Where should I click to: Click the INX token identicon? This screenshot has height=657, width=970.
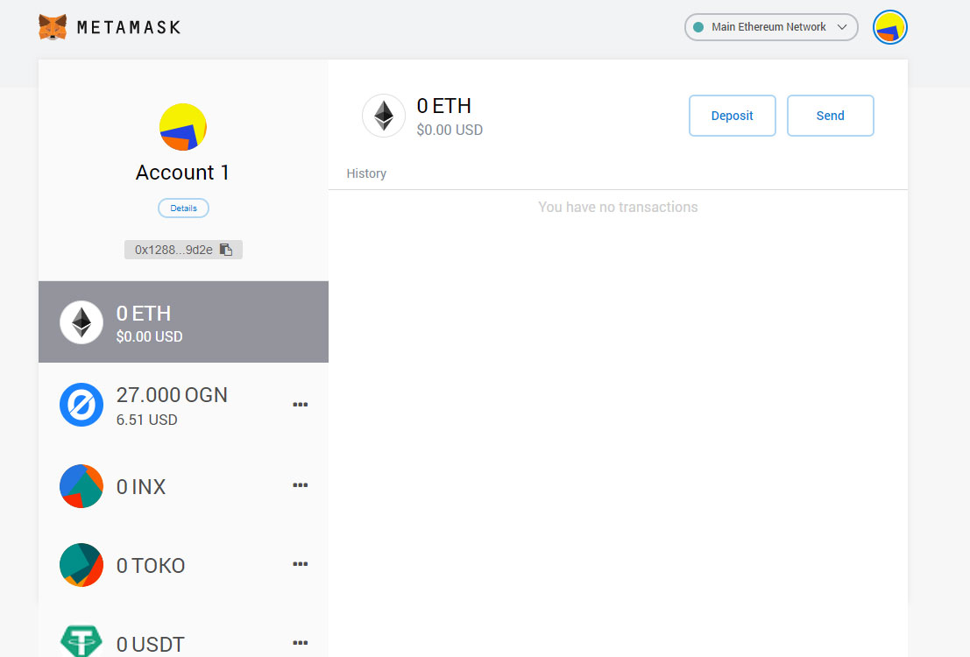[81, 486]
